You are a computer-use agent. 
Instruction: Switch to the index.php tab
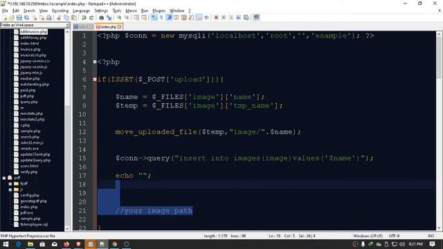(x=109, y=27)
